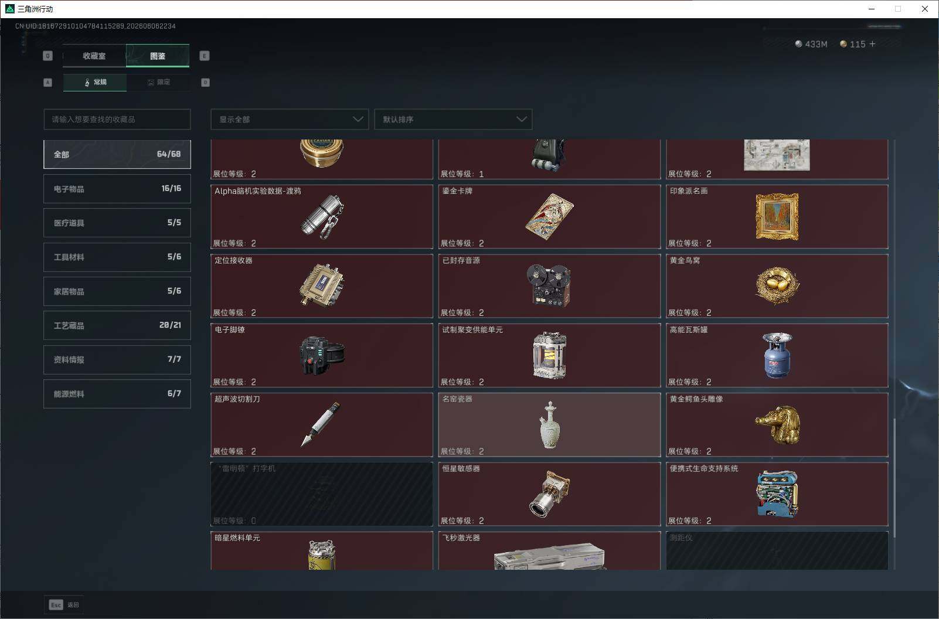Open the 工艺藏品 20/21 category
Viewport: 939px width, 619px height.
click(x=117, y=325)
